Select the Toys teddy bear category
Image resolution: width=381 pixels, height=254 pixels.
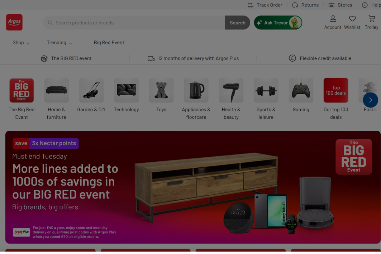pyautogui.click(x=161, y=90)
